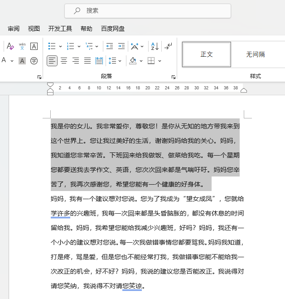Expand the multilevel list dropdown

click(x=97, y=46)
